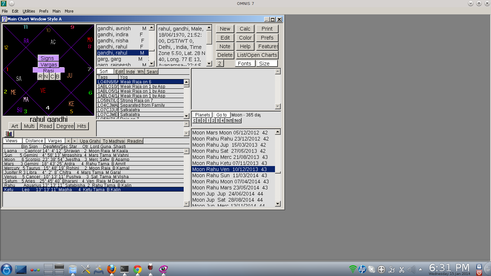Select the Jupiter row in planet table
Image resolution: width=491 pixels, height=276 pixels.
(93, 172)
